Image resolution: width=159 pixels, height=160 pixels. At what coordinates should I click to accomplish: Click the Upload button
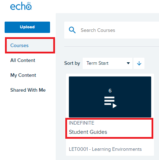27,27
